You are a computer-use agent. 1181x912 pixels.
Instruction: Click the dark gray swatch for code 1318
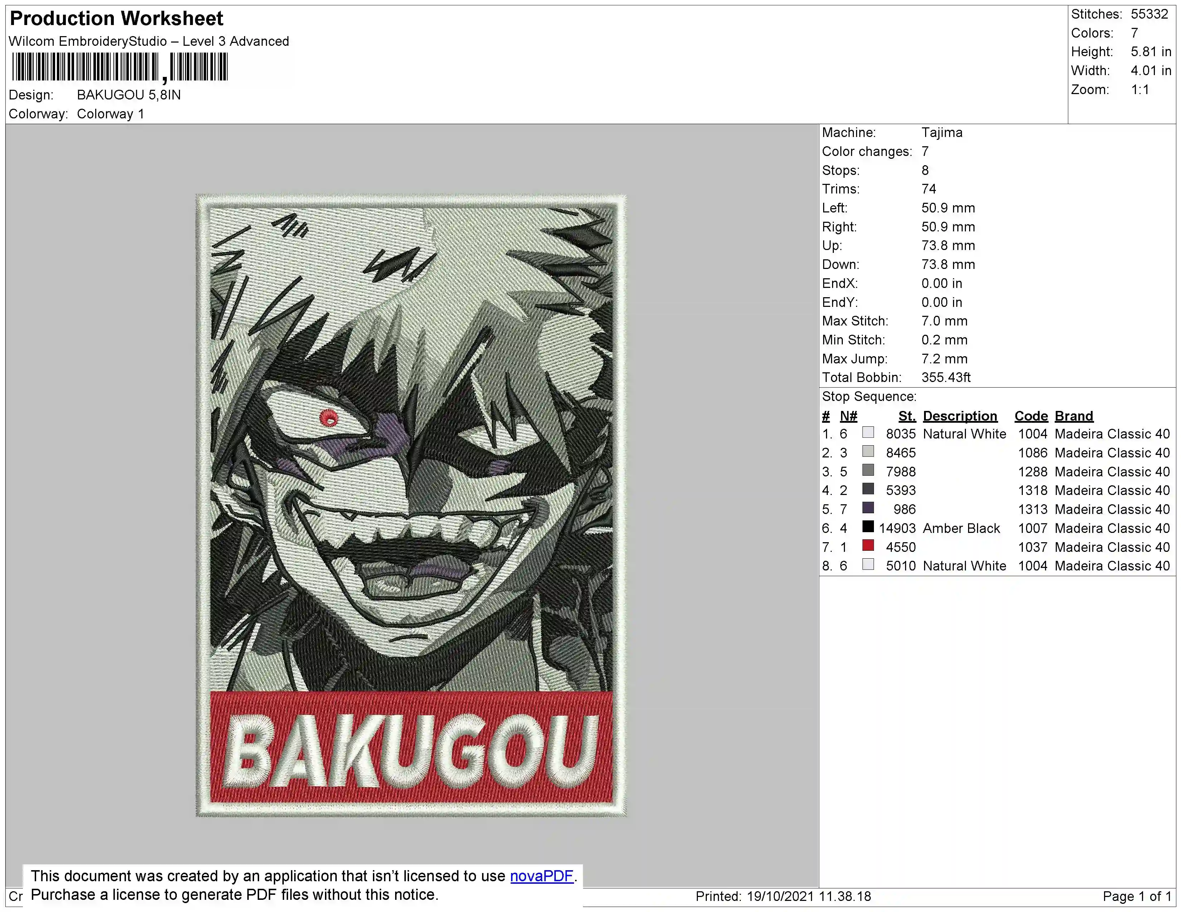(868, 489)
